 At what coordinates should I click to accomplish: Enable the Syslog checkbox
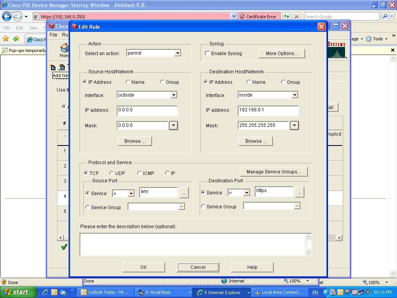tap(207, 54)
